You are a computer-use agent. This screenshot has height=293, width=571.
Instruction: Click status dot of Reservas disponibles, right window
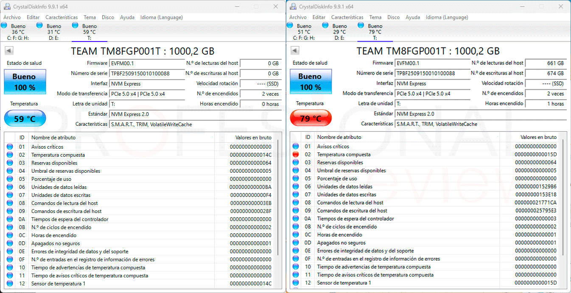(296, 163)
